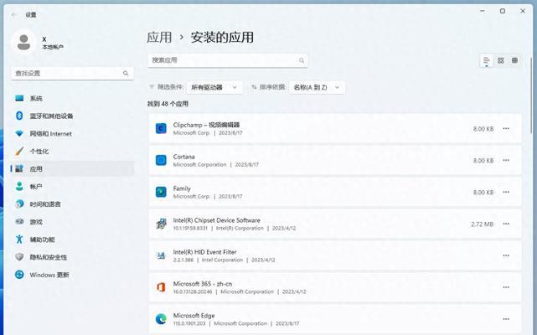
Task: Click the 系统 monitor icon
Action: (x=19, y=98)
